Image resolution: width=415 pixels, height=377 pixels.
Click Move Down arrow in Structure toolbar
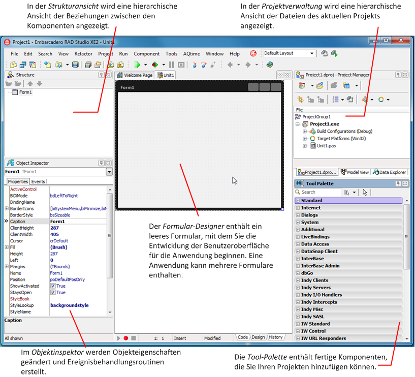coord(40,84)
